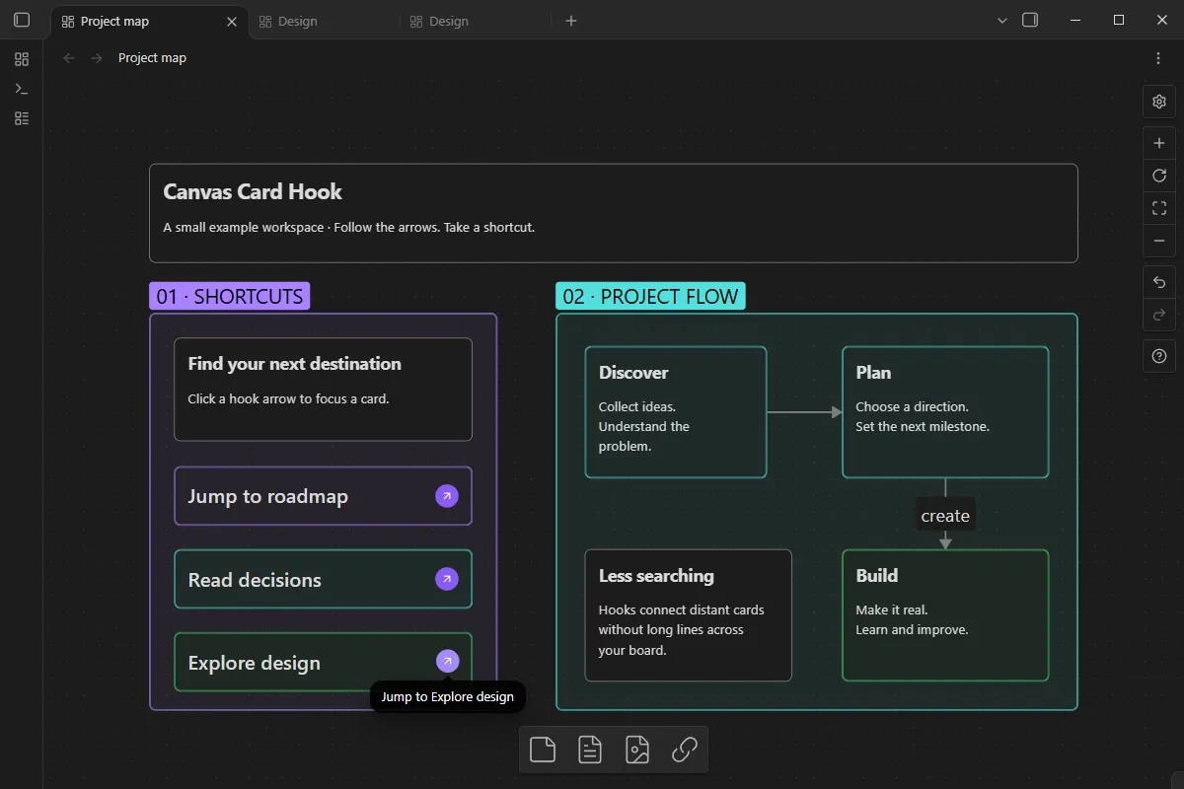Switch to the first Design tab
The image size is (1184, 789).
[x=326, y=21]
